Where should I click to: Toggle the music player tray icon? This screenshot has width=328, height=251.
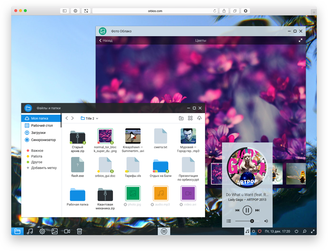(247, 232)
